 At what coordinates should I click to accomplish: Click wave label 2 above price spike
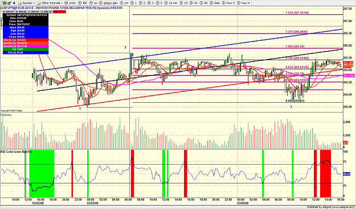125,48
